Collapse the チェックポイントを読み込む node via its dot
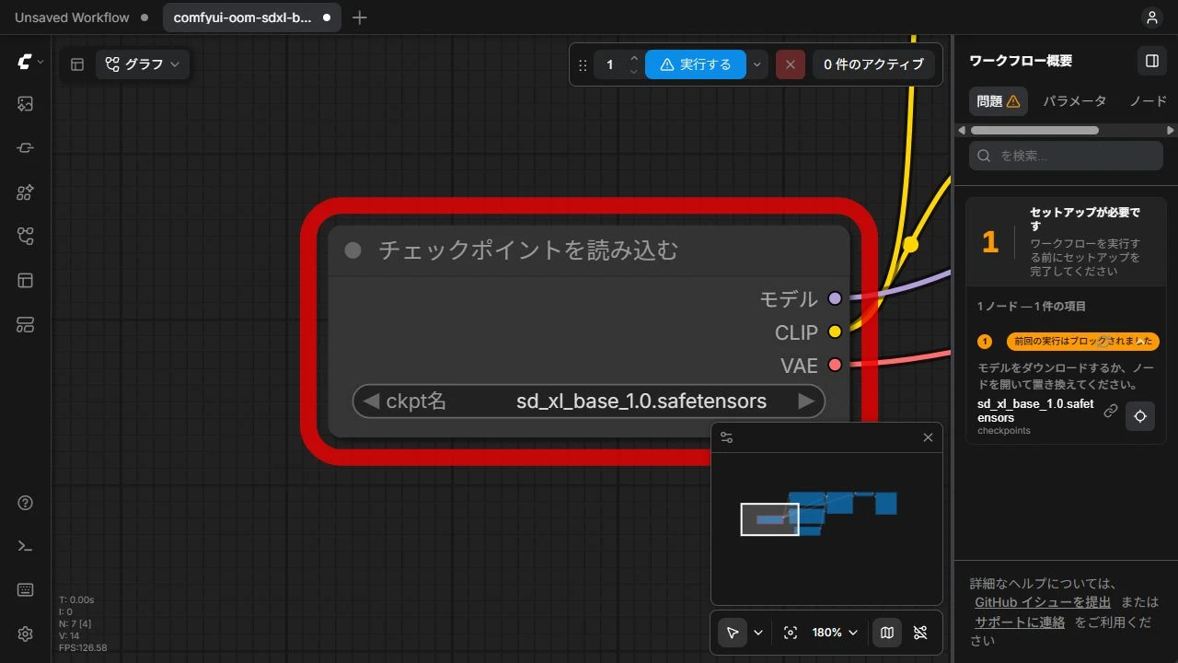 pyautogui.click(x=352, y=250)
